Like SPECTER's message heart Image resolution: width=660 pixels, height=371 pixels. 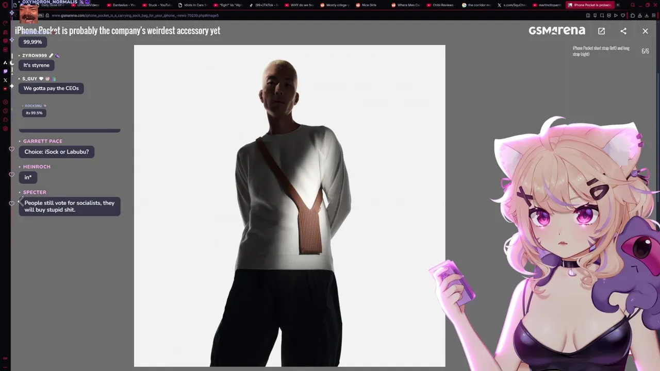click(x=12, y=203)
